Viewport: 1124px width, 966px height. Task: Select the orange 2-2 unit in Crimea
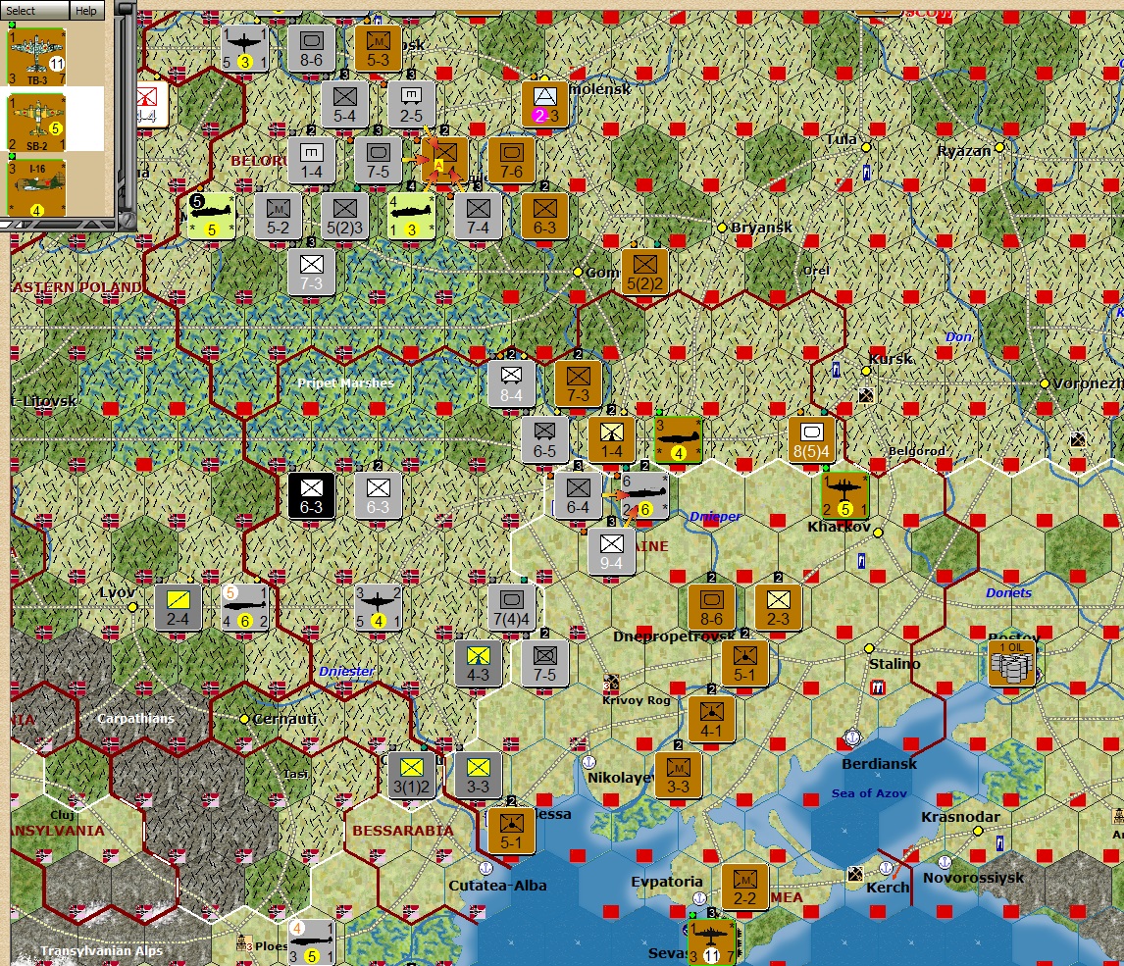744,886
